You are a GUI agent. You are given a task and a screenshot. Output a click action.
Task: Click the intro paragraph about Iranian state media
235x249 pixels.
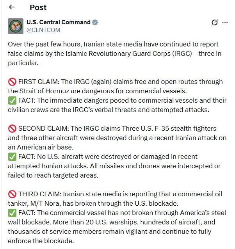[114, 53]
